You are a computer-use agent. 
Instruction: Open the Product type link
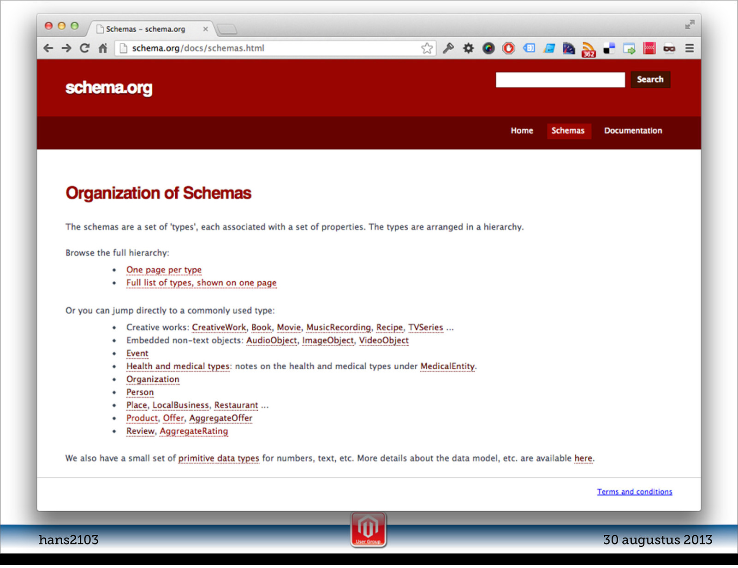[x=142, y=418]
